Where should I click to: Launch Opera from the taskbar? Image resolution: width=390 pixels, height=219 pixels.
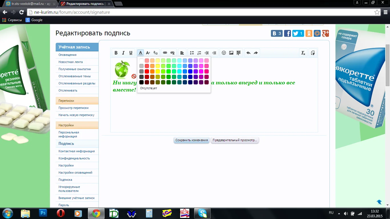click(61, 213)
